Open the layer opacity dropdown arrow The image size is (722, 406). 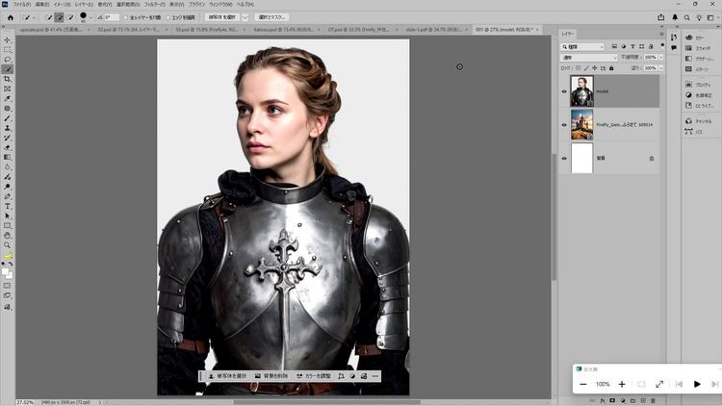point(659,58)
